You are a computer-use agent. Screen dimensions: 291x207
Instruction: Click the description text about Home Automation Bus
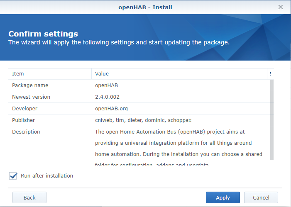pyautogui.click(x=179, y=146)
